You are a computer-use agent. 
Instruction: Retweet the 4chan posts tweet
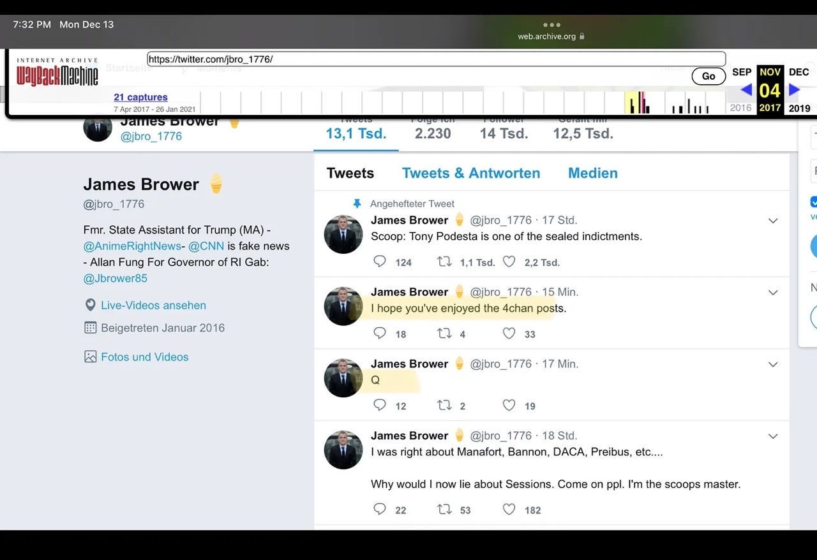point(444,333)
